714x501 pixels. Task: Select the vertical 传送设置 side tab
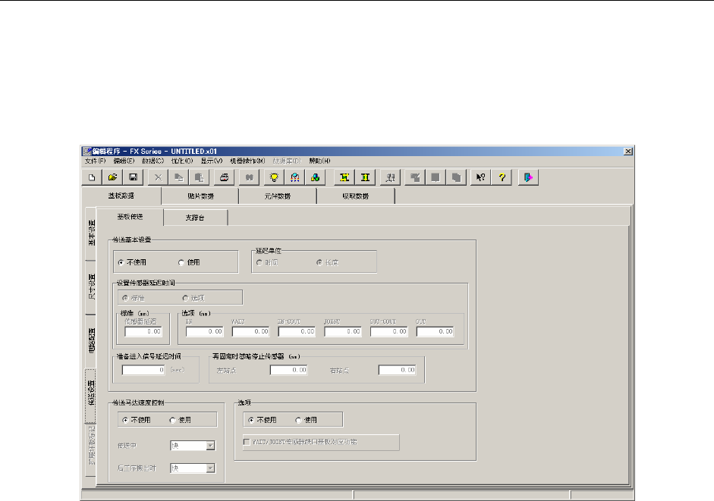(91, 395)
